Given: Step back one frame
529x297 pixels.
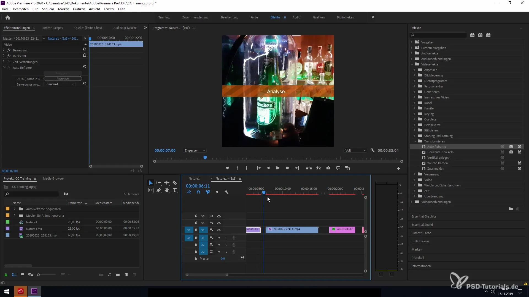Looking at the screenshot, I should point(268,168).
